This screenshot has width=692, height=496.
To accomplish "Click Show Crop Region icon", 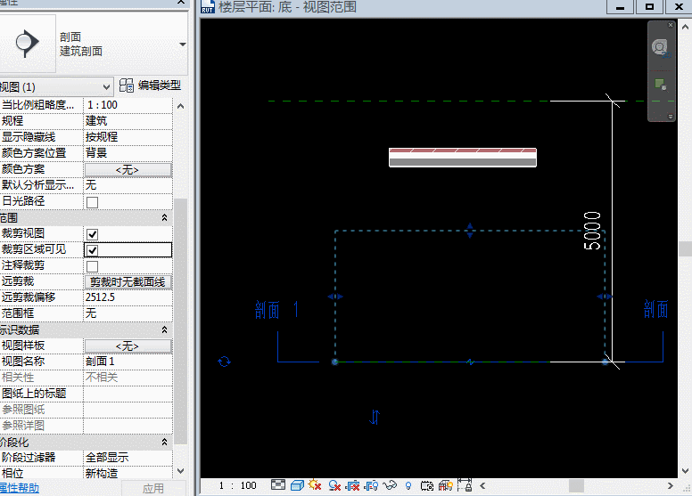I will [x=371, y=485].
